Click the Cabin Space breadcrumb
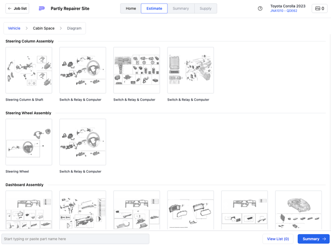331x246 pixels. click(43, 28)
